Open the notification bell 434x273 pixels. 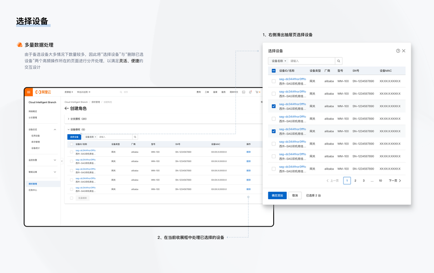pos(250,92)
